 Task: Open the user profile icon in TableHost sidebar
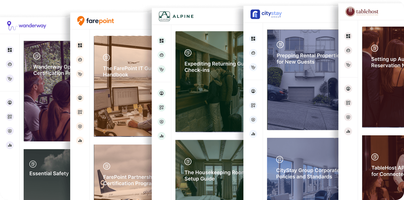pos(348,89)
